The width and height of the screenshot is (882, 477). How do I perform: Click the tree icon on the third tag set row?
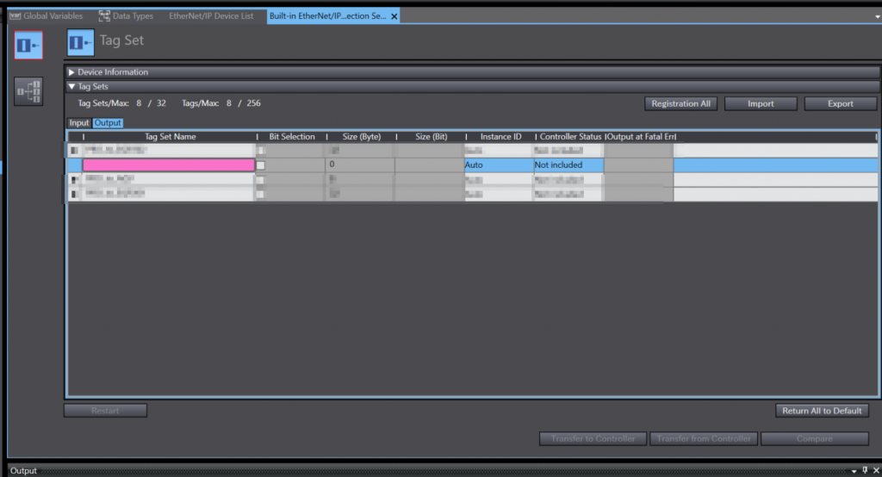click(x=74, y=179)
